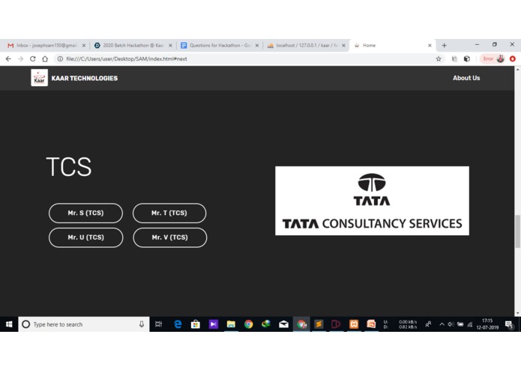Click the page vertical scrollbar thumb
The image size is (521, 370).
pyautogui.click(x=517, y=231)
